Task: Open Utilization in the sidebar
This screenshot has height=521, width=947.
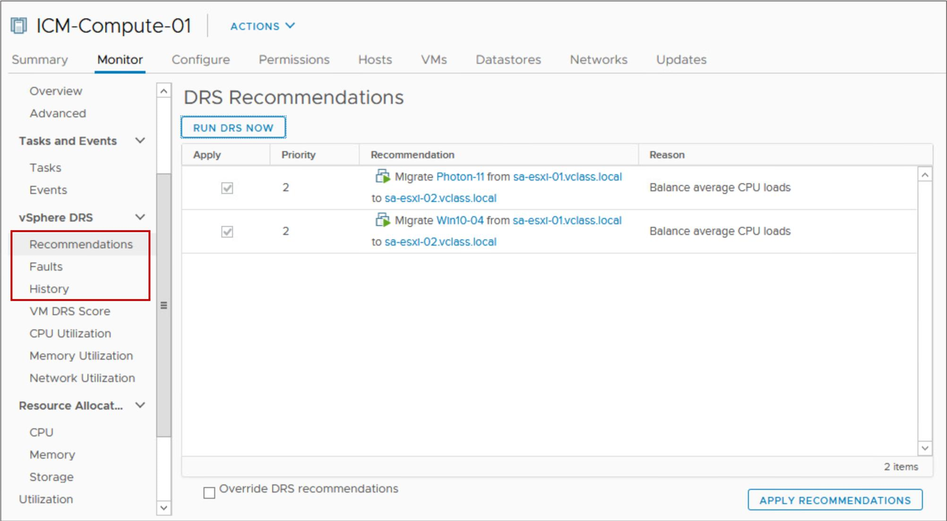Action: click(46, 499)
